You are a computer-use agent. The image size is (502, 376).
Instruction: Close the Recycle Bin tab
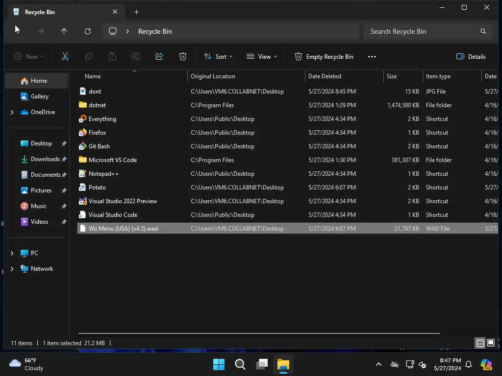pyautogui.click(x=115, y=12)
